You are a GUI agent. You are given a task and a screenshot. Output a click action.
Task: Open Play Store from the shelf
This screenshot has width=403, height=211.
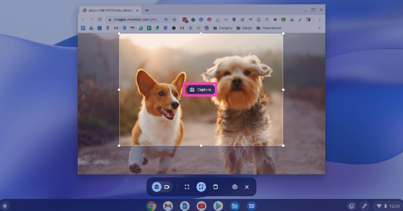pyautogui.click(x=218, y=206)
